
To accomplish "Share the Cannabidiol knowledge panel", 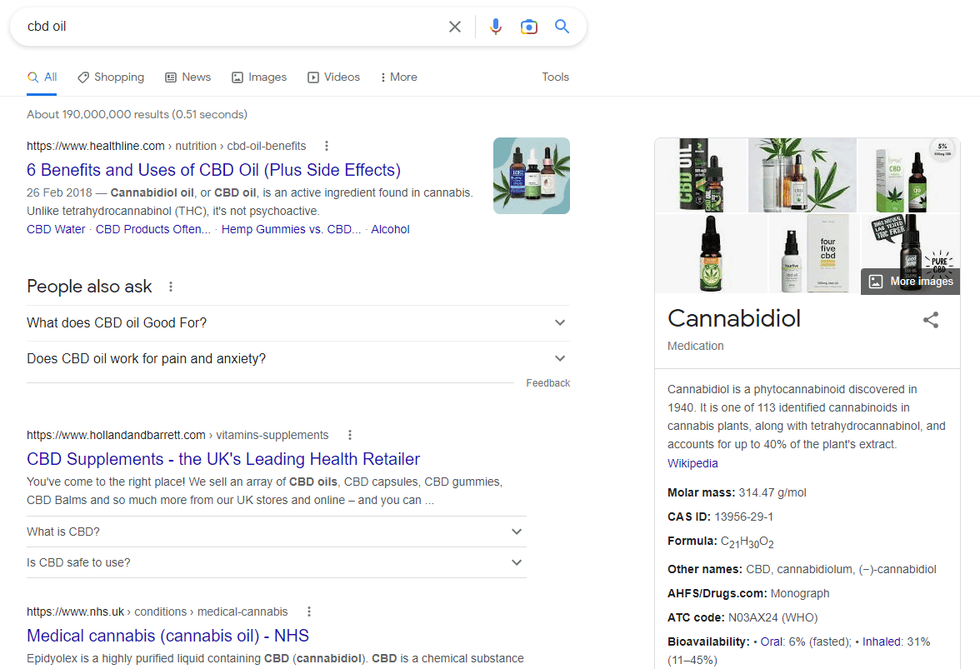I will (x=931, y=320).
